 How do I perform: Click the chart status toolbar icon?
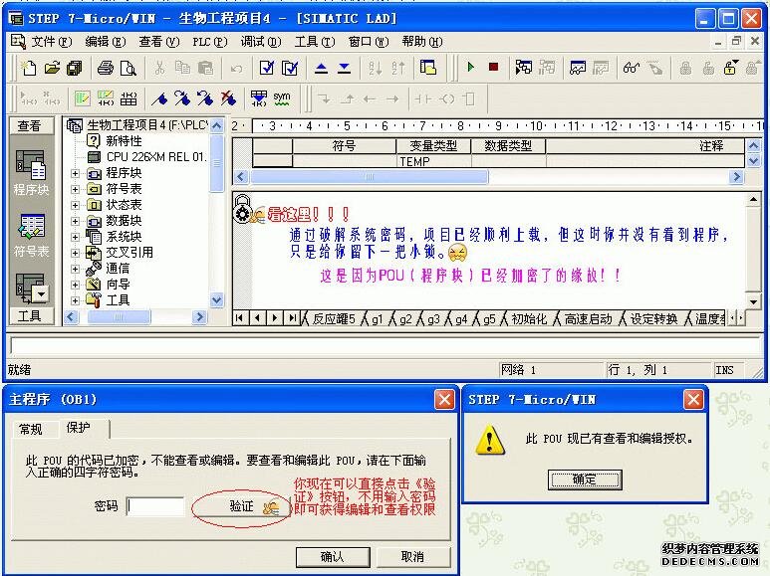(577, 68)
